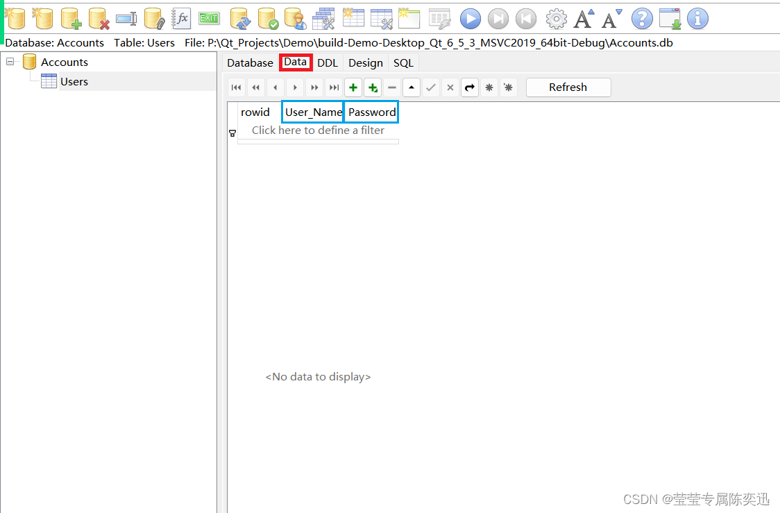The height and width of the screenshot is (513, 780).
Task: Click the decrease font size icon
Action: [x=612, y=19]
